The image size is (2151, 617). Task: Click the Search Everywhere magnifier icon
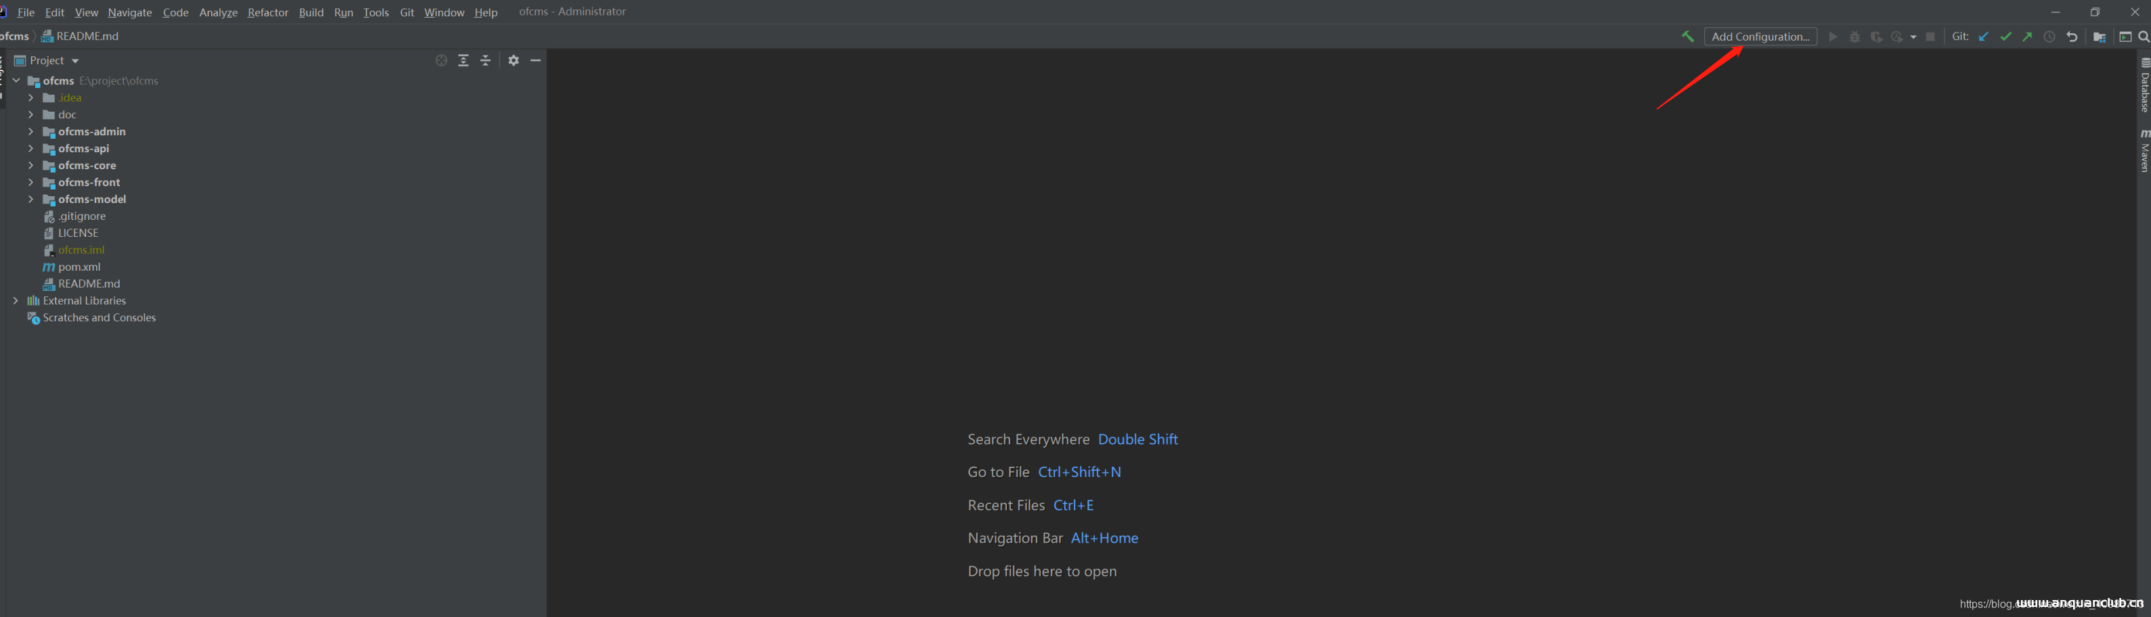tap(2144, 37)
